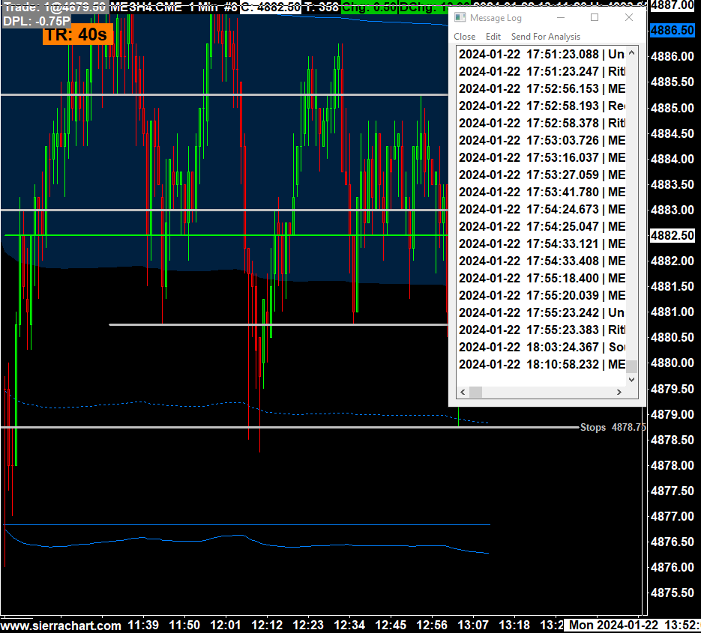Click the Message Log window icon

[x=460, y=17]
